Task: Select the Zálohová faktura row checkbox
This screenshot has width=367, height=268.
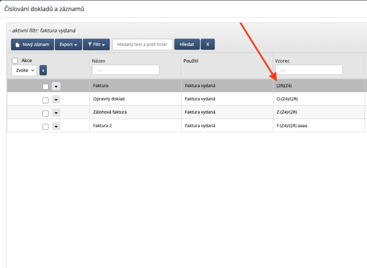Action: coord(46,113)
